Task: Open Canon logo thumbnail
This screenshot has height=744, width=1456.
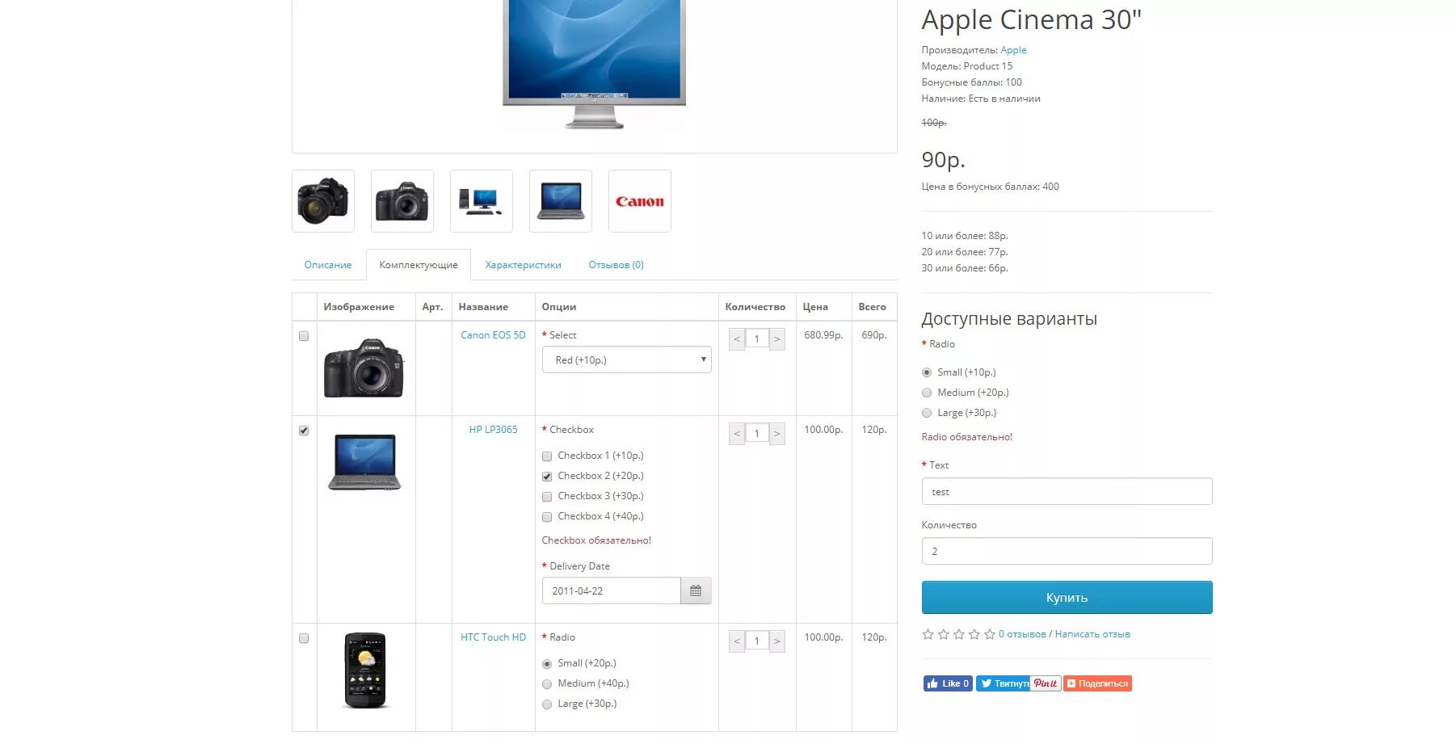Action: 640,201
